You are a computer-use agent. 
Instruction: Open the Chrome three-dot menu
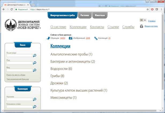[x=160, y=9]
